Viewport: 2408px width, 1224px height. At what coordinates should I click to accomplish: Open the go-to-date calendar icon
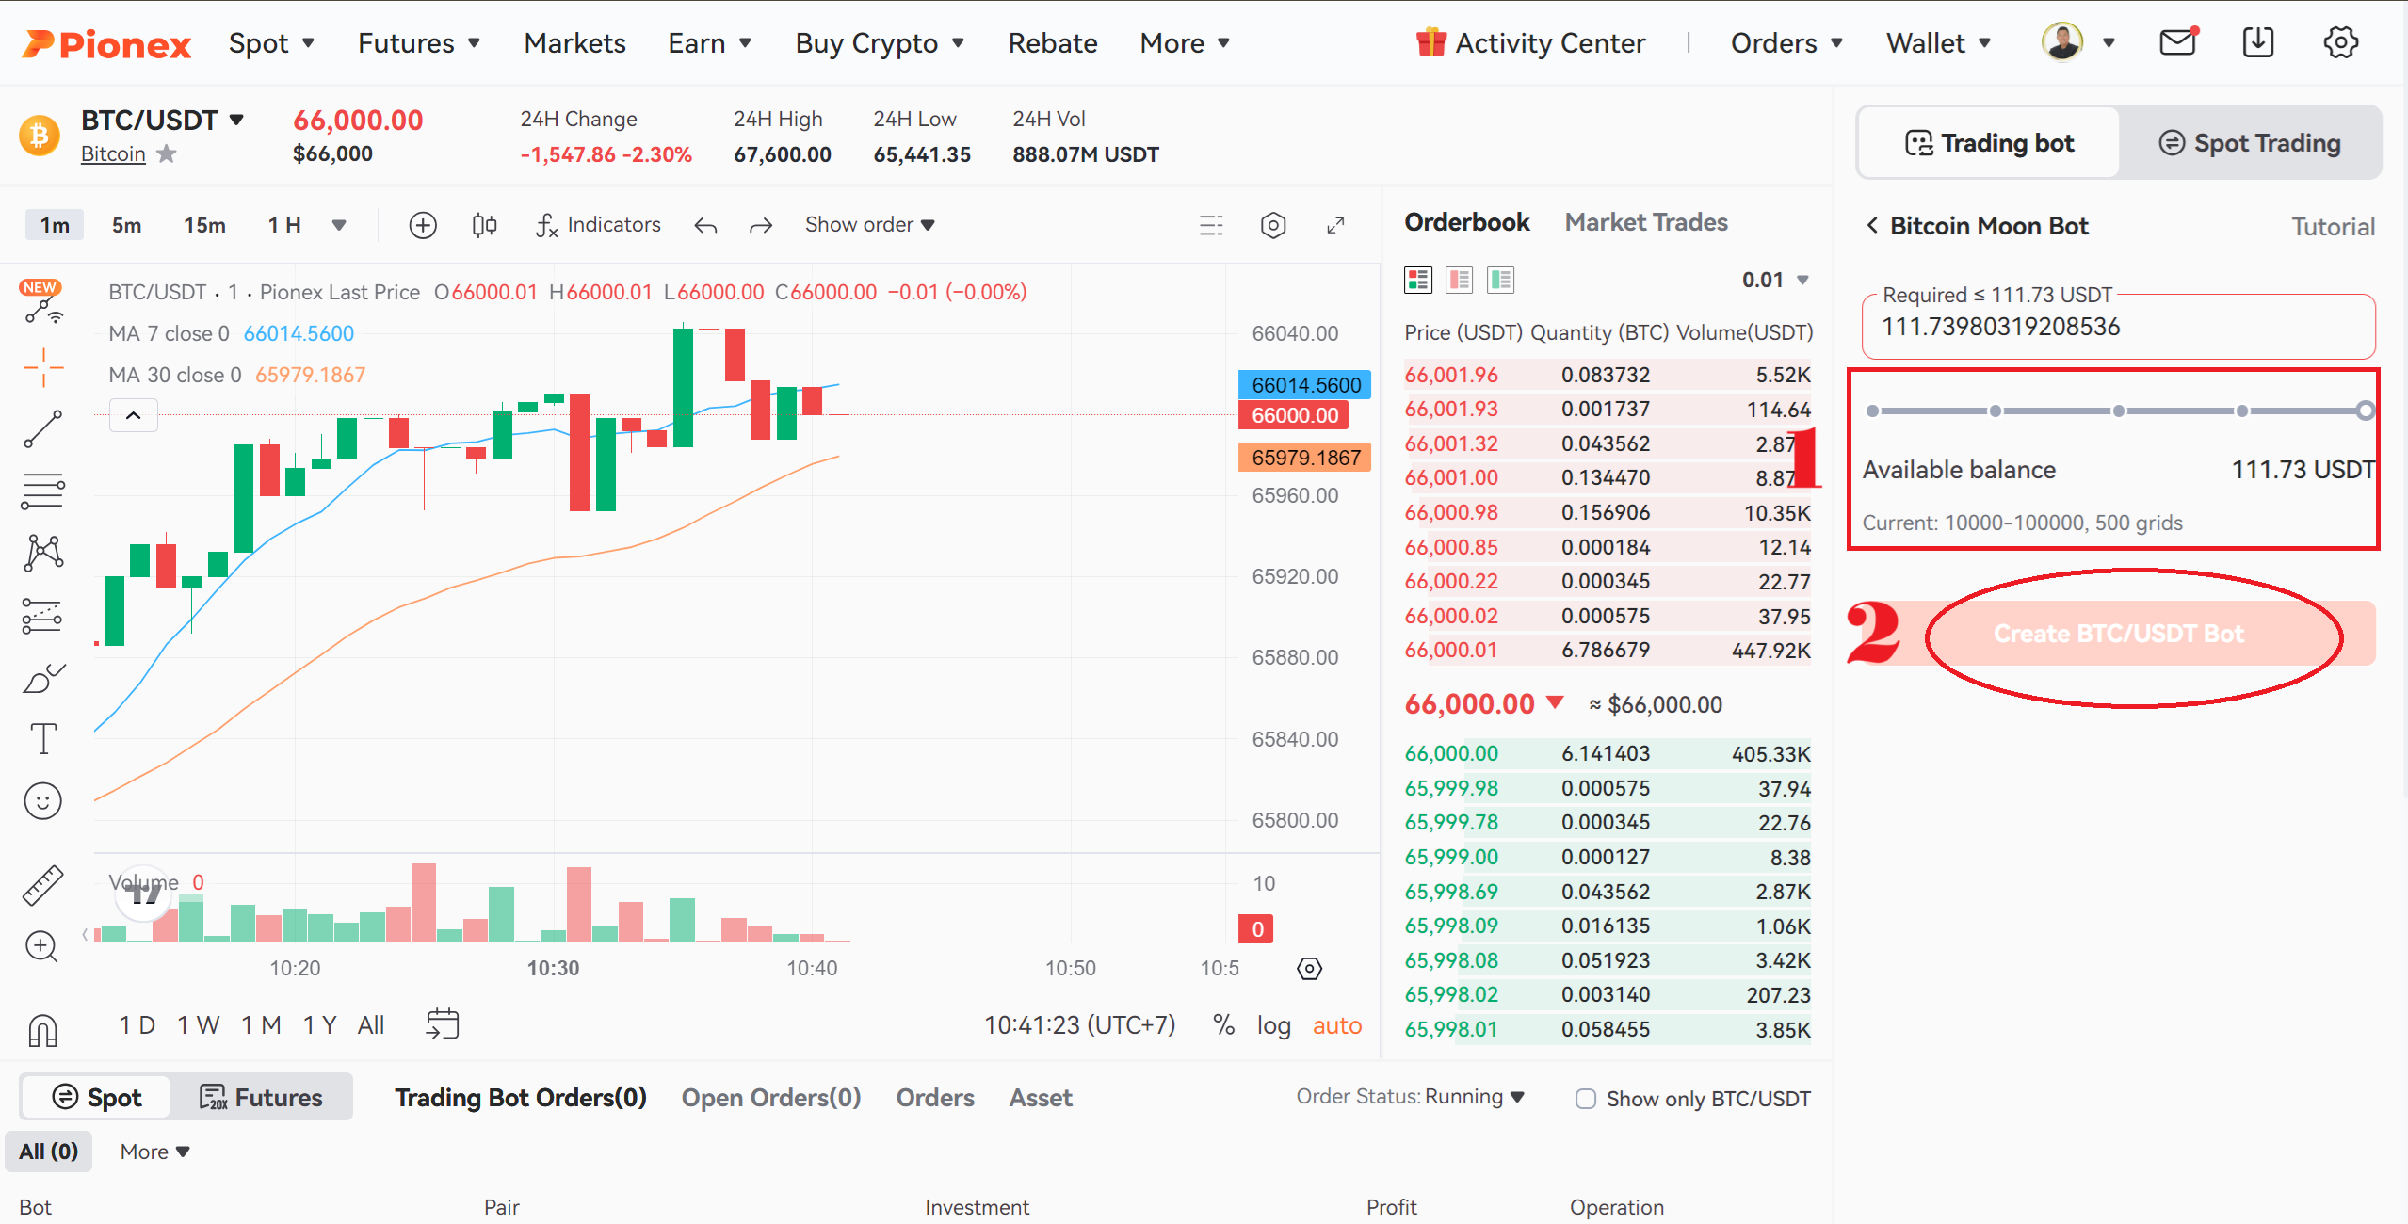pos(443,1024)
